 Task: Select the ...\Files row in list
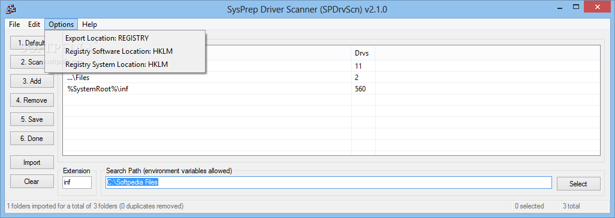[x=331, y=78]
